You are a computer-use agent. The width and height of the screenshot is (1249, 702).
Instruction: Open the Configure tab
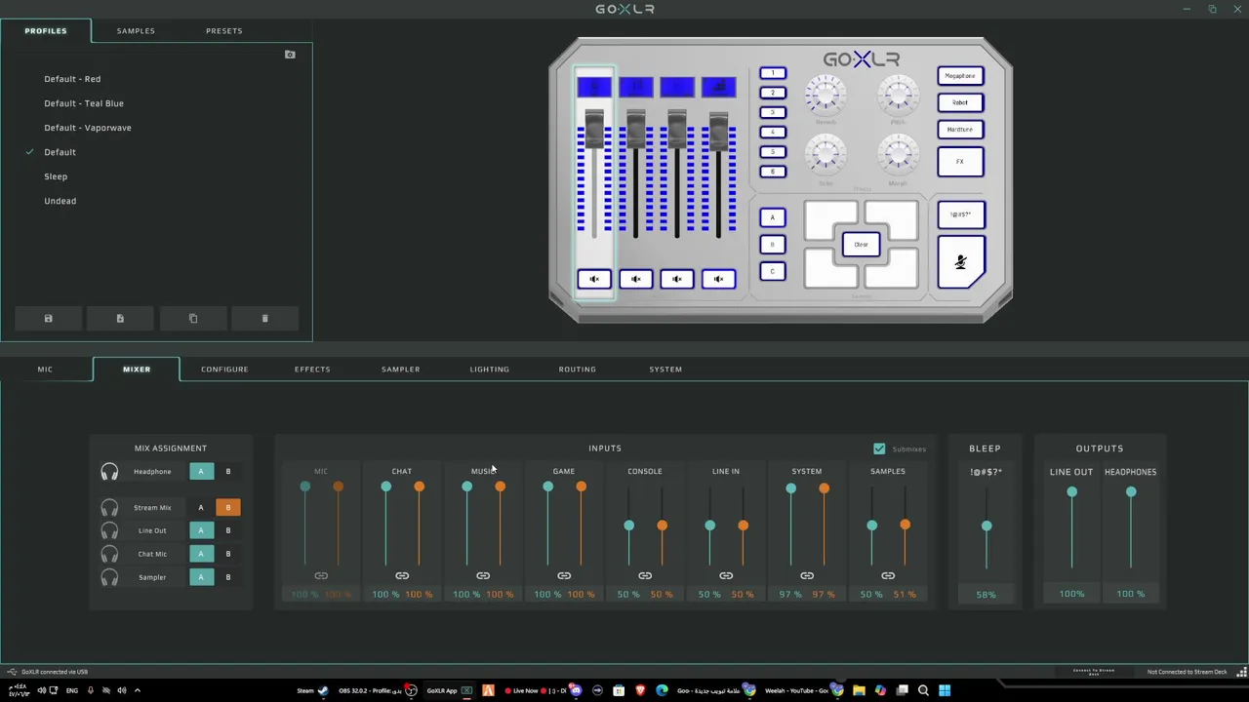point(224,370)
